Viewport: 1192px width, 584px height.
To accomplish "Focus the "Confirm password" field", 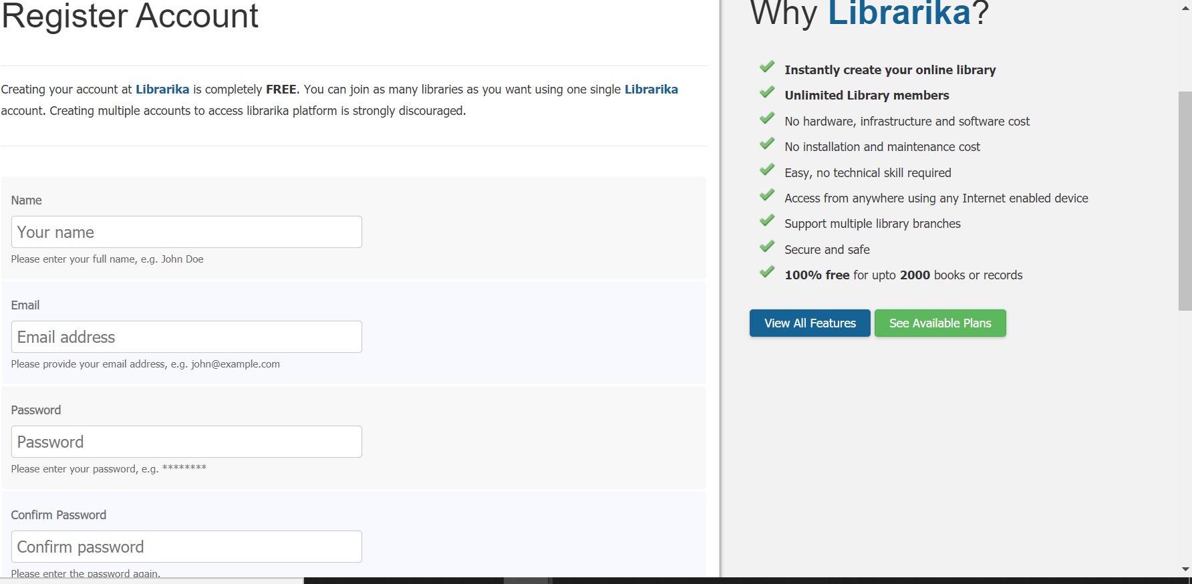I will (x=186, y=547).
